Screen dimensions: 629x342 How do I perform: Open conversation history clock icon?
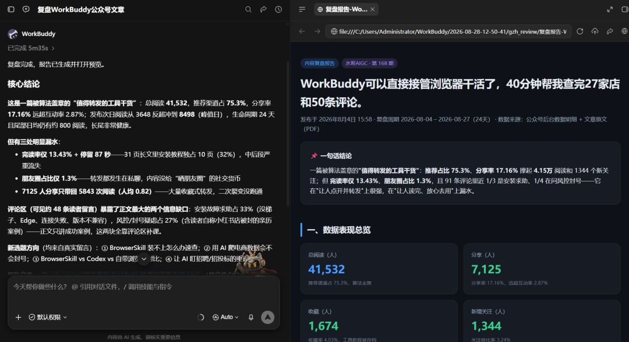pos(278,9)
